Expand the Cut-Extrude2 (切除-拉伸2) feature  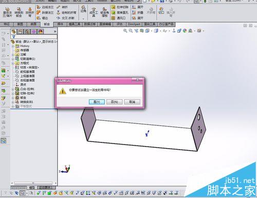[x=13, y=94]
